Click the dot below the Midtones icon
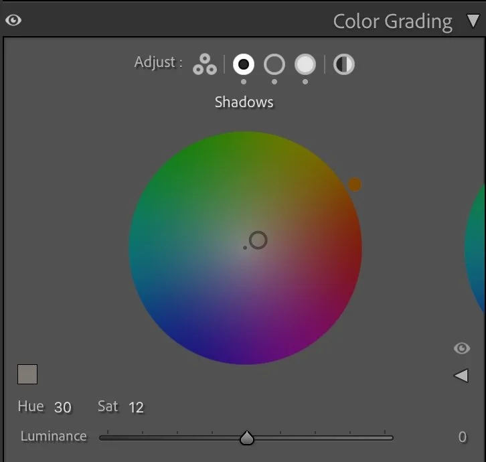 pos(274,82)
